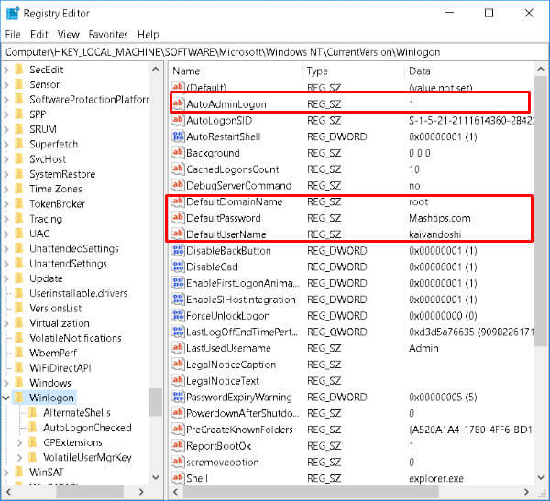Click the Registry Editor title bar app icon
Screen dimensions: 550x501
click(x=13, y=14)
